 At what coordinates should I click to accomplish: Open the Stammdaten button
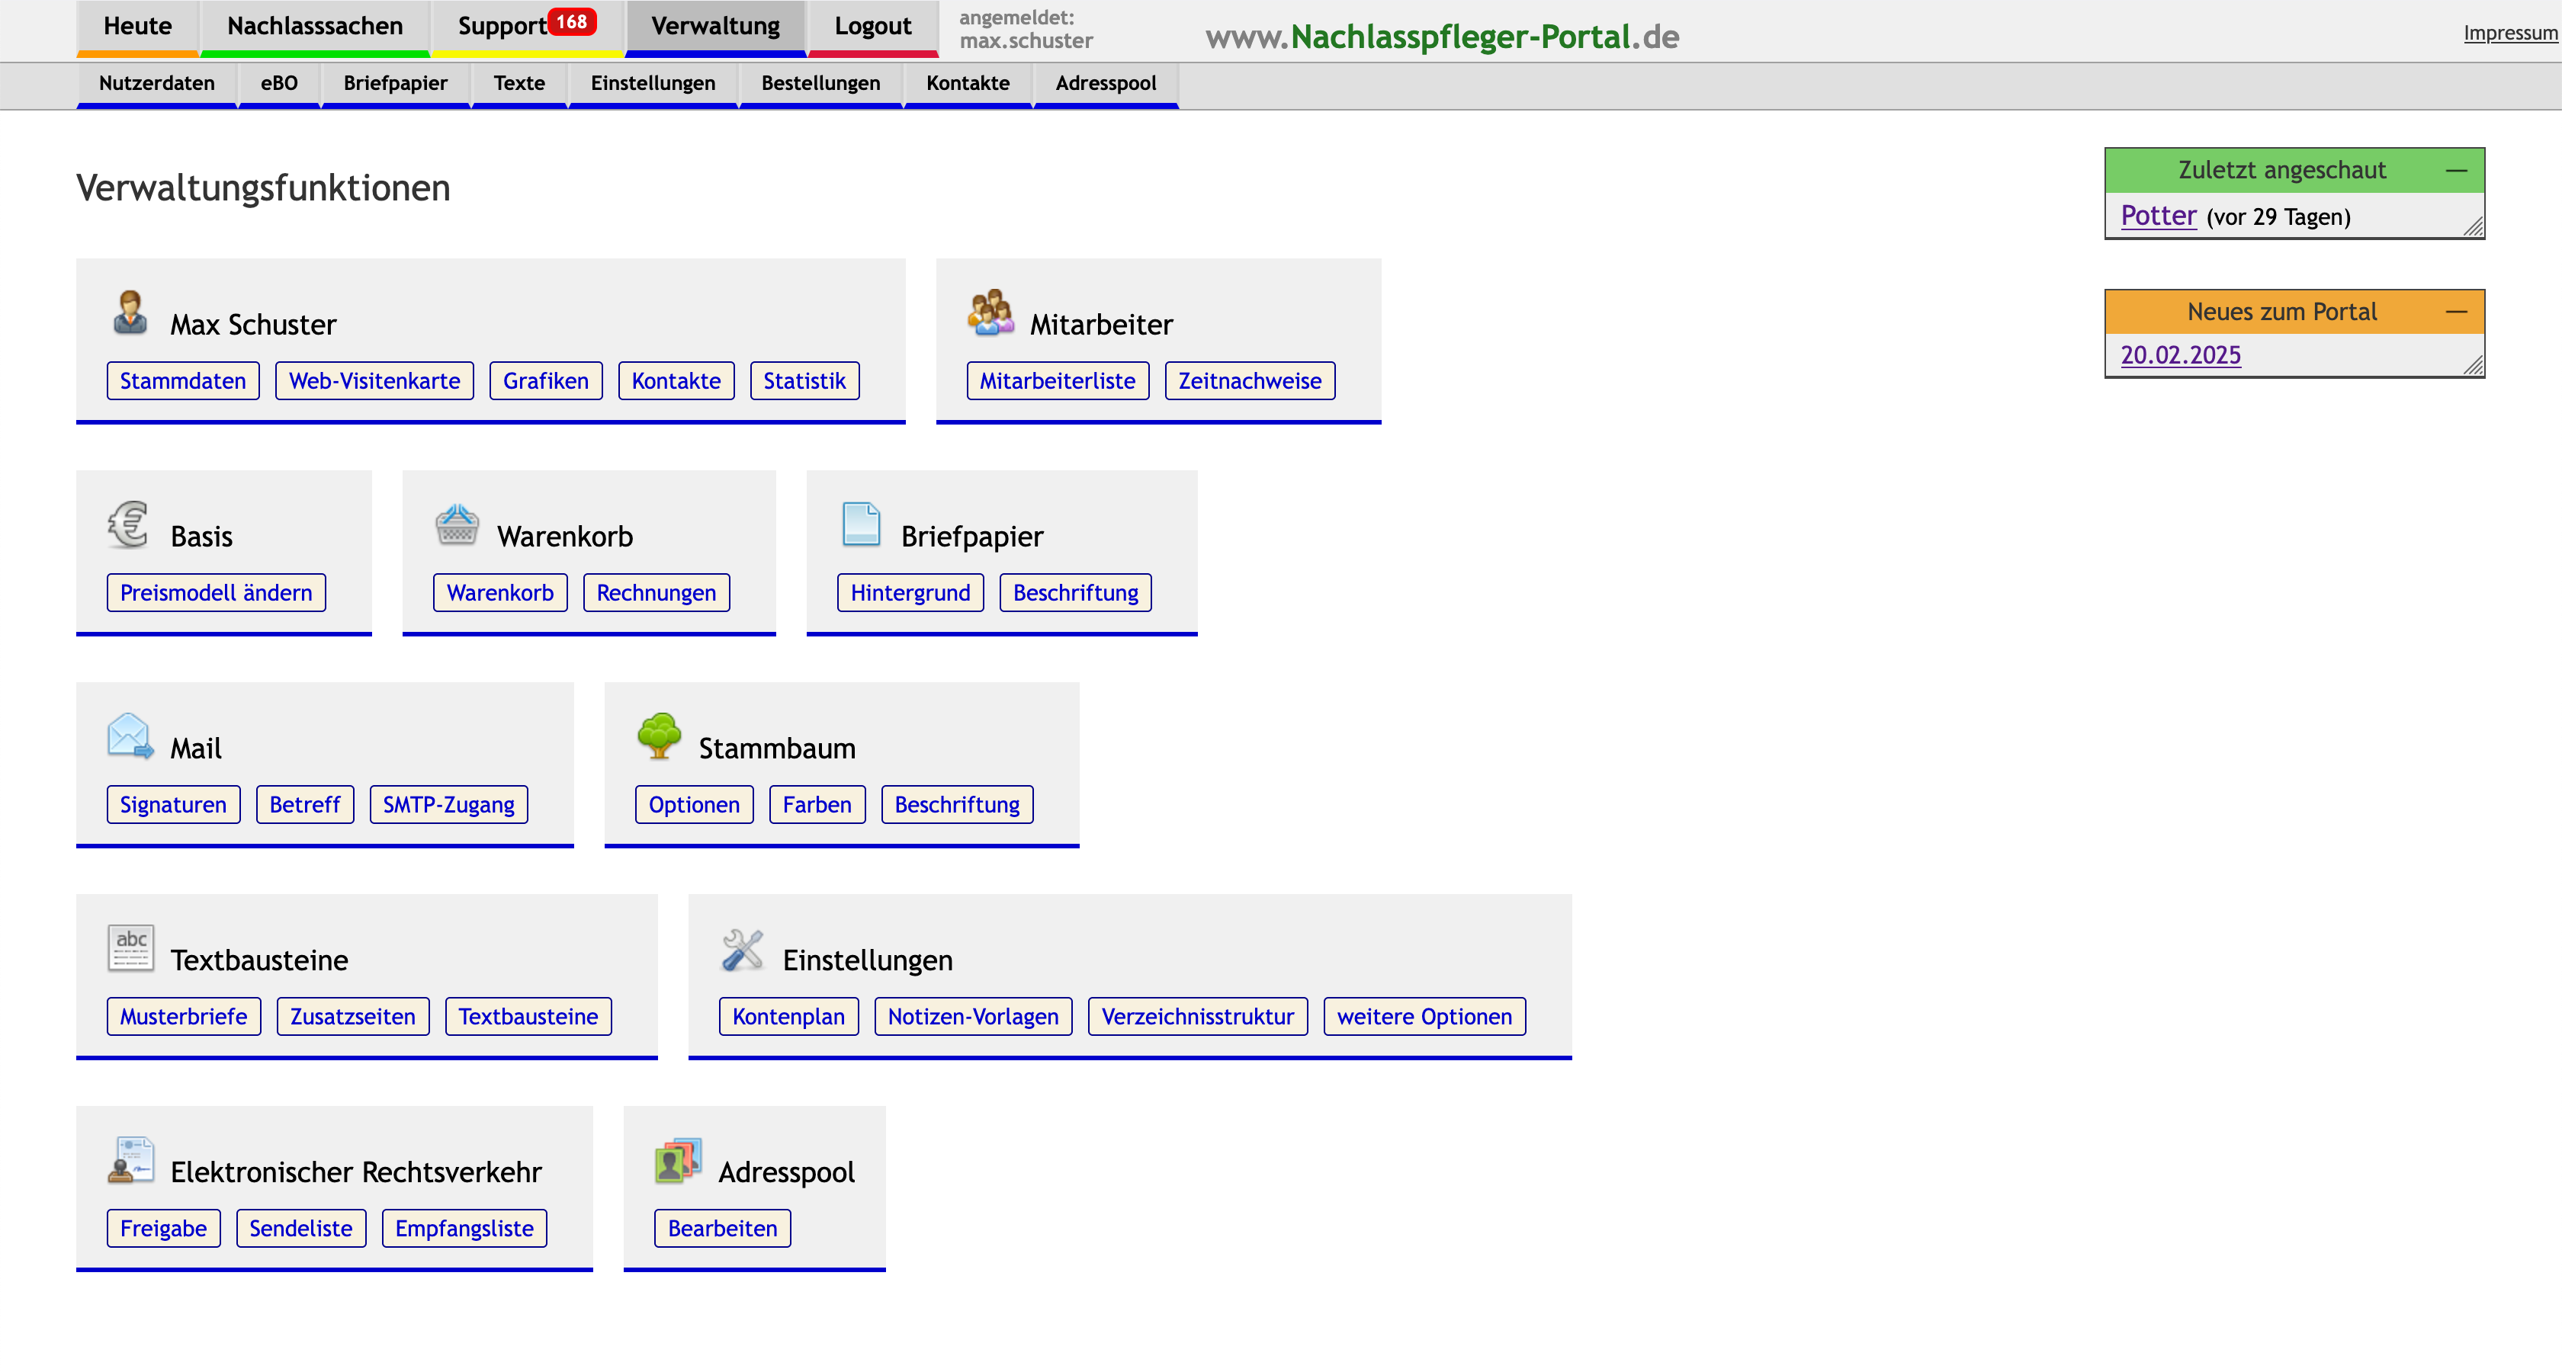point(183,381)
